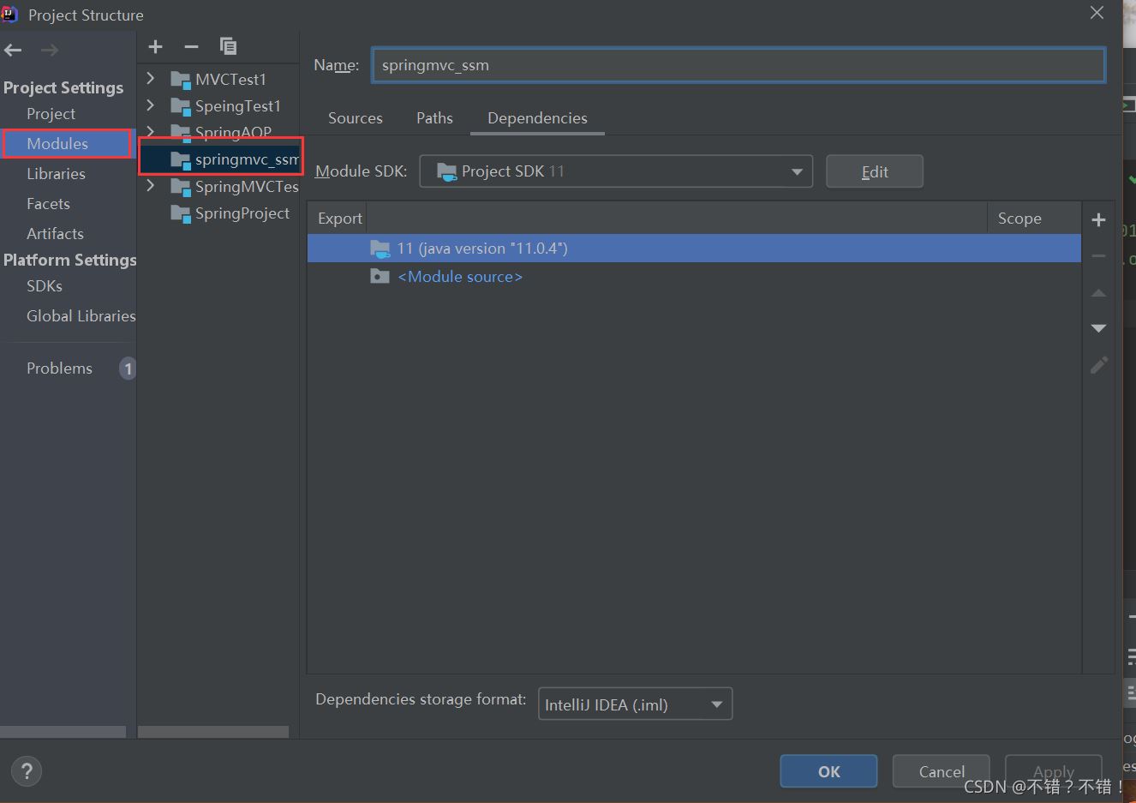Click the Cancel button
Image resolution: width=1136 pixels, height=803 pixels.
click(x=942, y=771)
